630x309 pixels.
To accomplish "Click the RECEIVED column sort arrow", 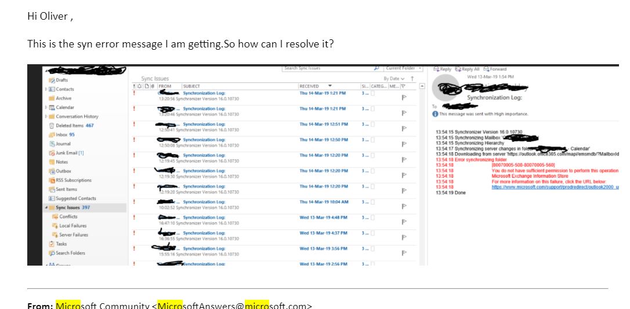I will (330, 86).
